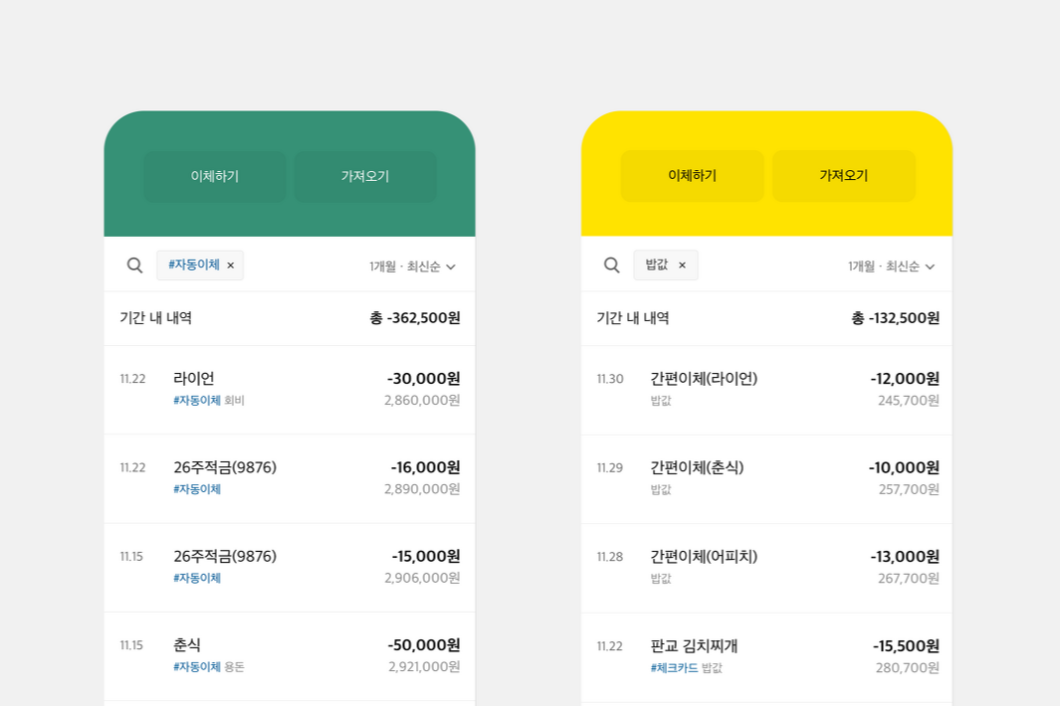Screen dimensions: 1060x706
Task: Tap 기간 내 내역 label in green screen
Action: tap(156, 317)
